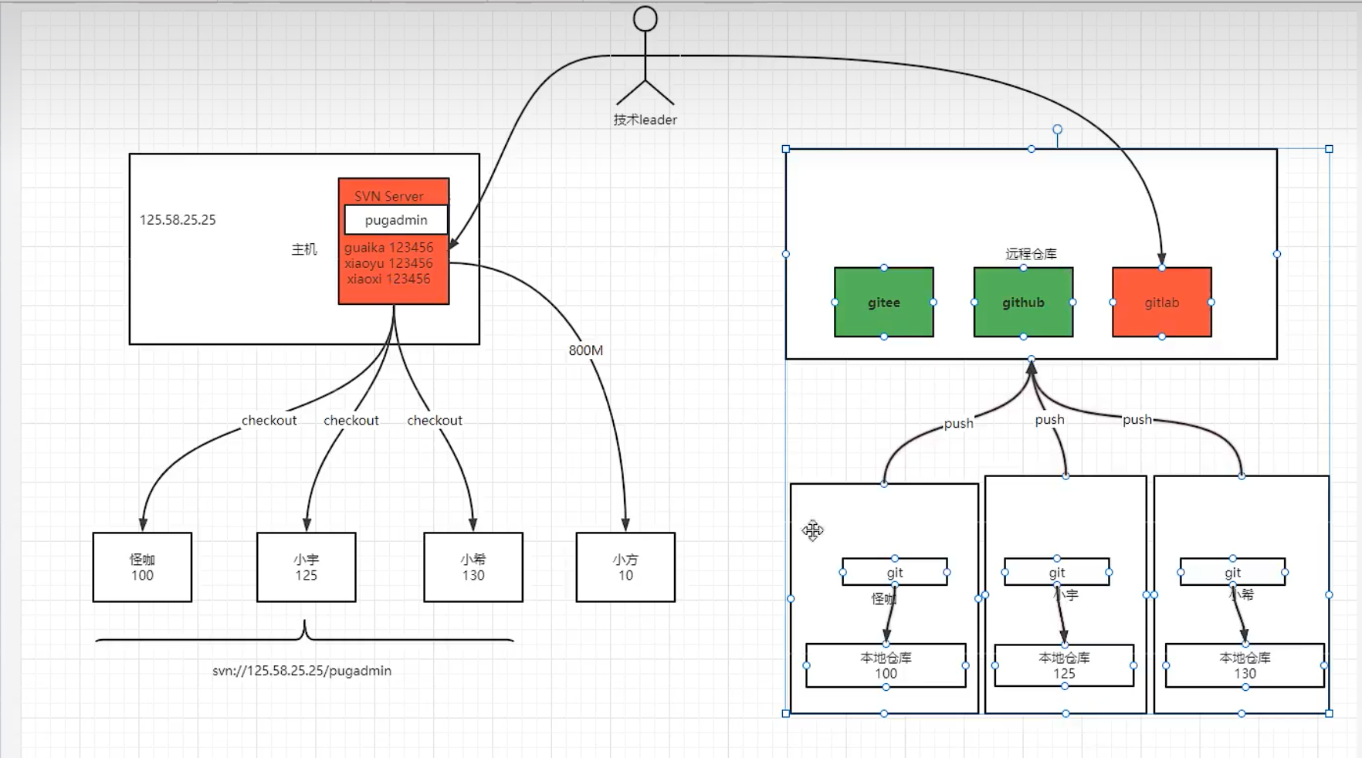Click the guaika 123456 account line

388,248
